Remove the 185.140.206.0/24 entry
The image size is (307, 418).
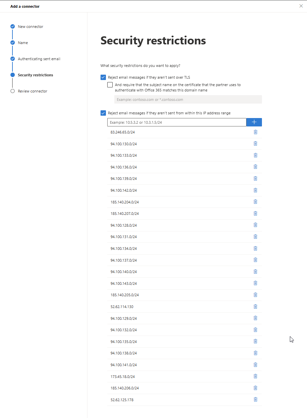[x=255, y=388]
